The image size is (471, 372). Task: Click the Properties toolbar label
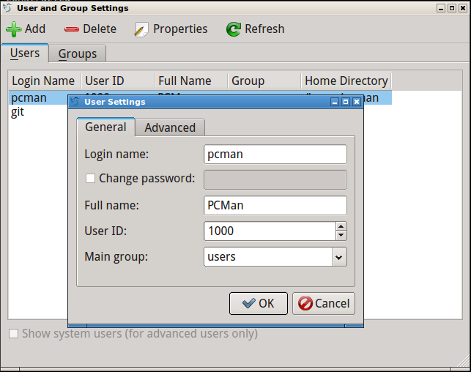tap(180, 29)
